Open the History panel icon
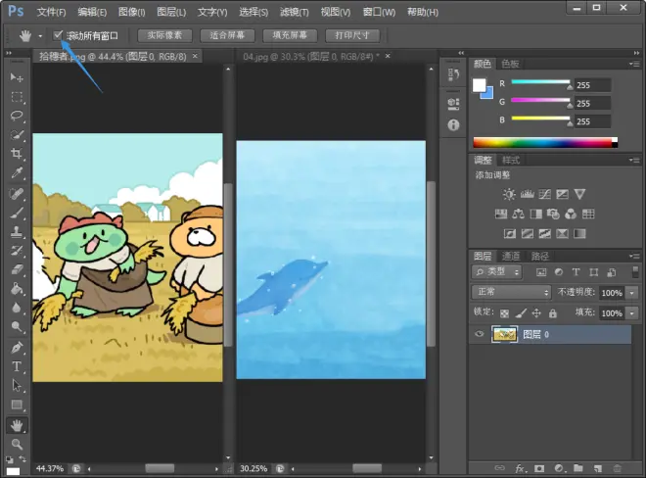Screen dimensions: 646x478 point(453,74)
